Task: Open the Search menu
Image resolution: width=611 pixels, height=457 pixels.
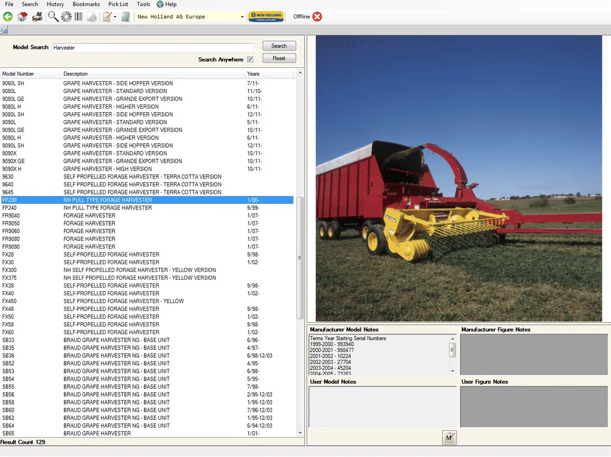Action: click(x=30, y=4)
